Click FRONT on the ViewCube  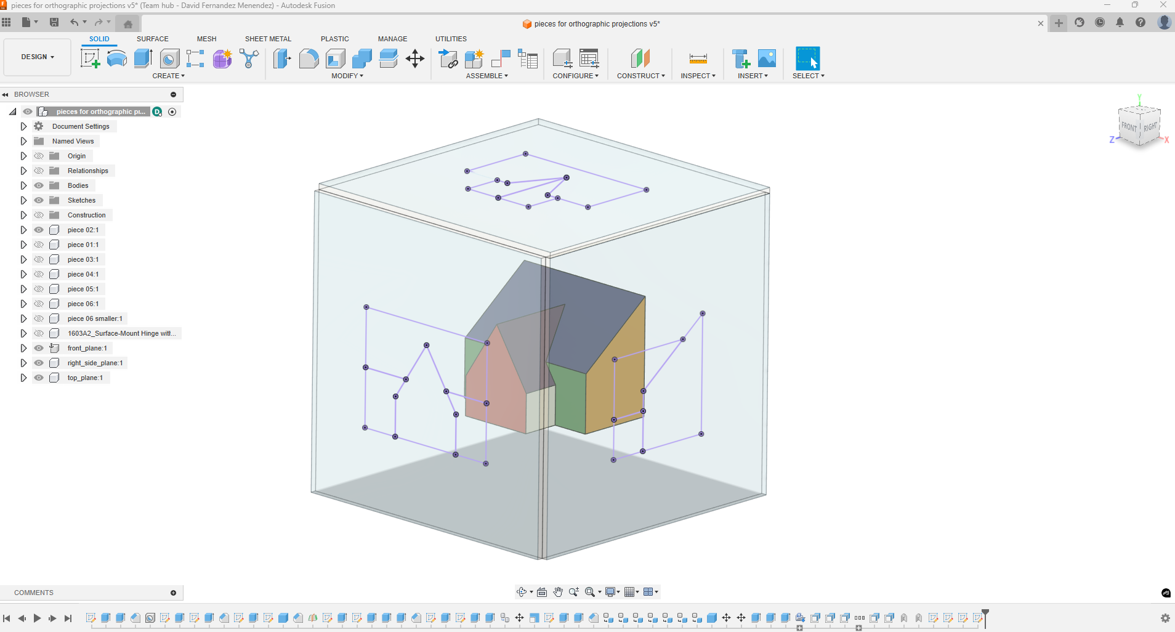[x=1128, y=126]
